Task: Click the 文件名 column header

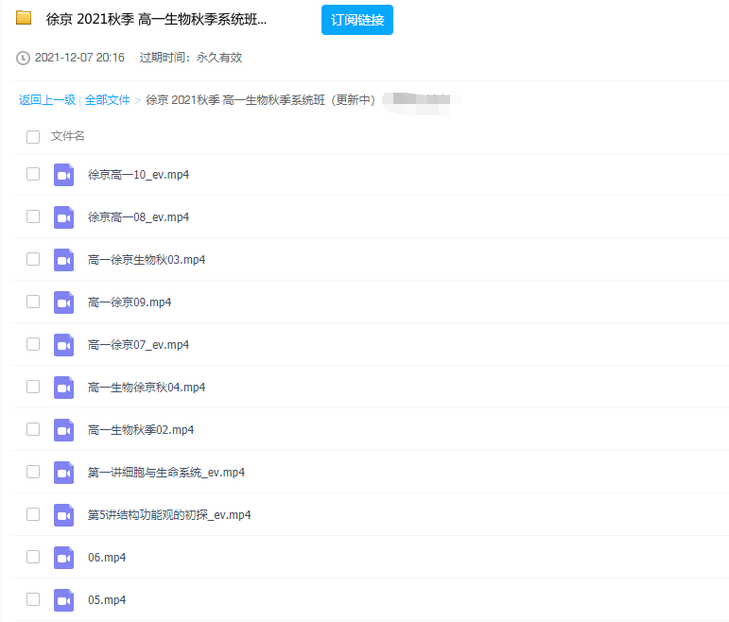Action: [x=68, y=136]
